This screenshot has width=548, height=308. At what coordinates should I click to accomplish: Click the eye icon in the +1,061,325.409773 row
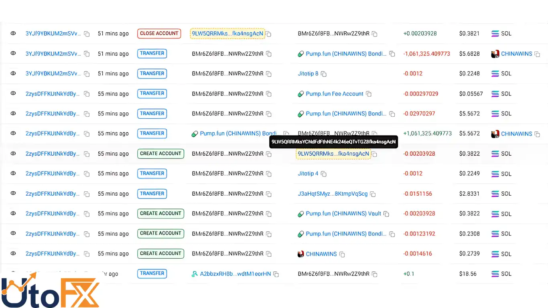[x=13, y=133]
